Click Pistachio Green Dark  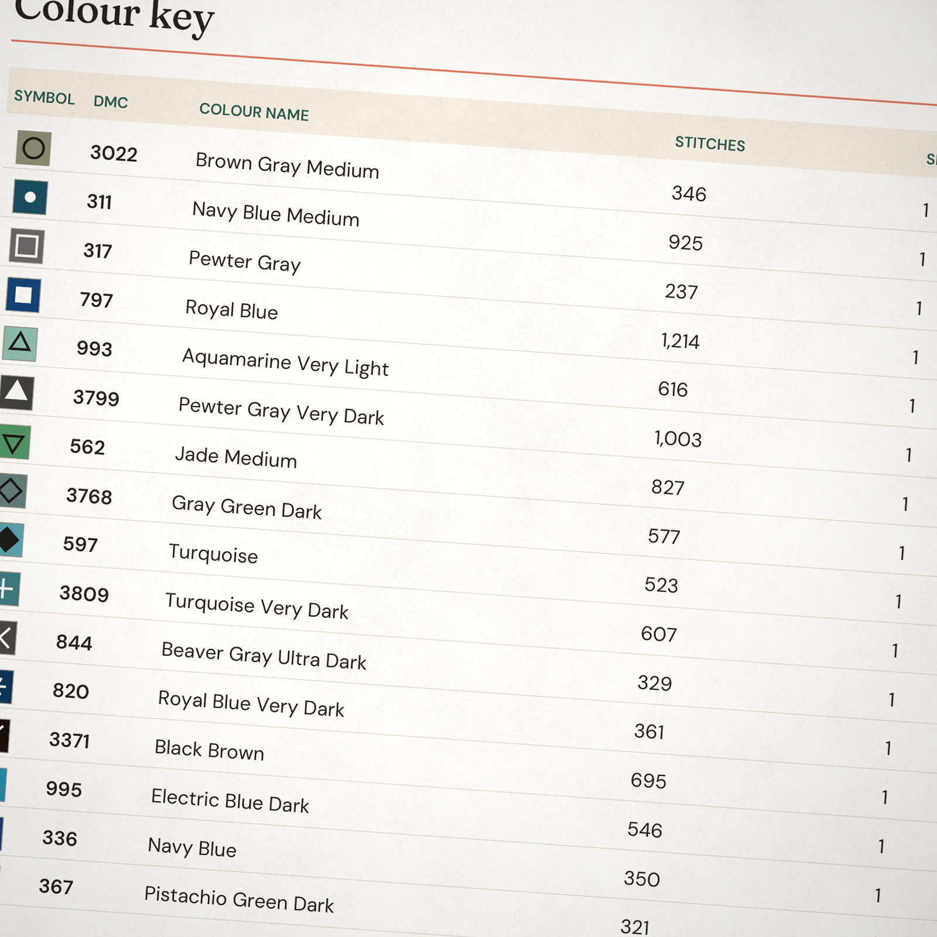[239, 900]
